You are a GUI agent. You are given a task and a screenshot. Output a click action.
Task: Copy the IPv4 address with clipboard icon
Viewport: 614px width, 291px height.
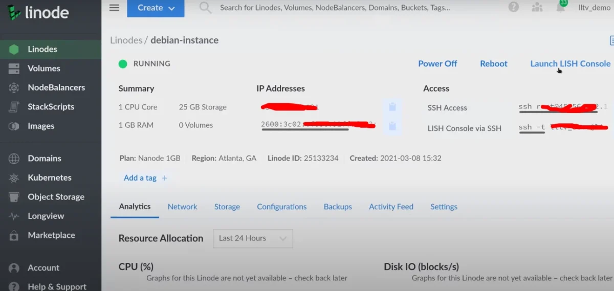pyautogui.click(x=392, y=107)
